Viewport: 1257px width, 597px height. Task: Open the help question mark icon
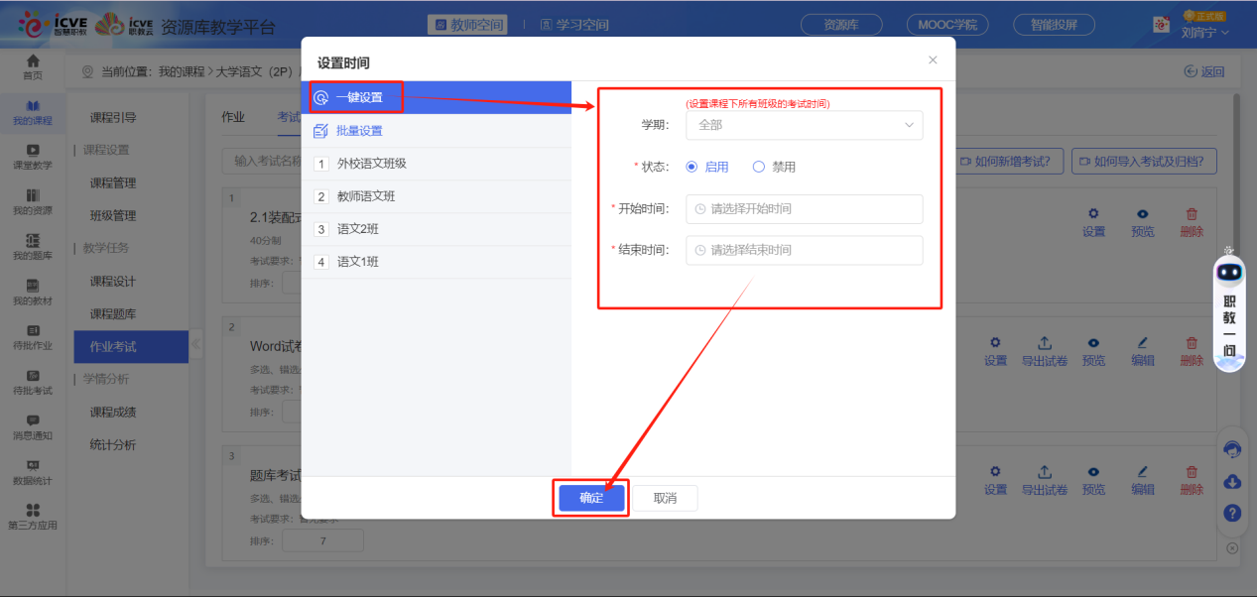coord(1231,513)
